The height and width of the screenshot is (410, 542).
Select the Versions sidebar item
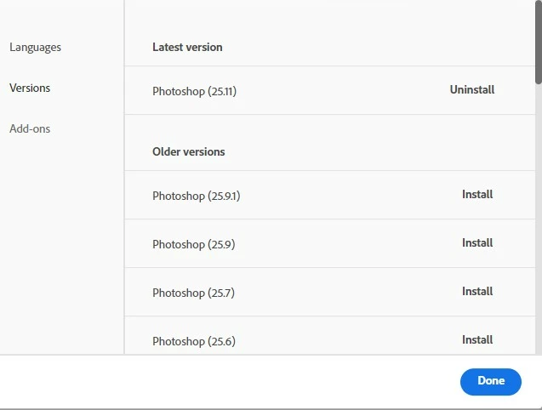pyautogui.click(x=30, y=88)
